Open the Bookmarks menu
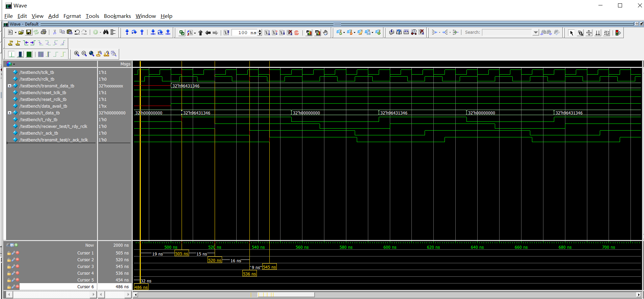The image size is (644, 299). [117, 16]
